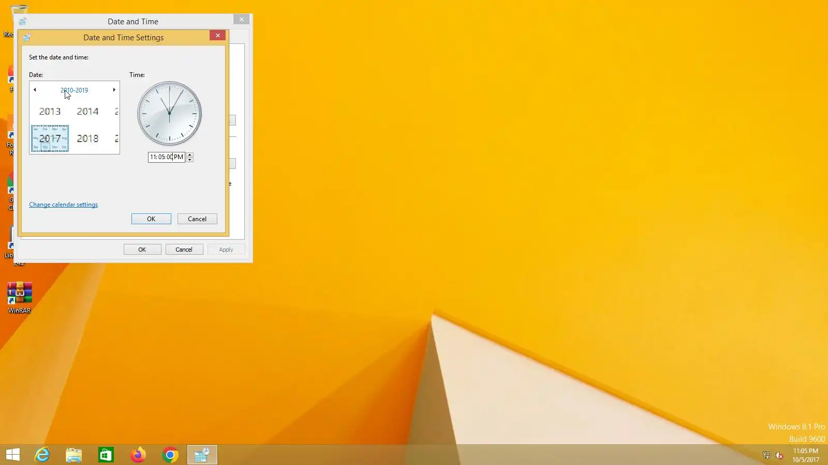Screen dimensions: 828x465
Task: Click the "Time:" label
Action: 137,75
